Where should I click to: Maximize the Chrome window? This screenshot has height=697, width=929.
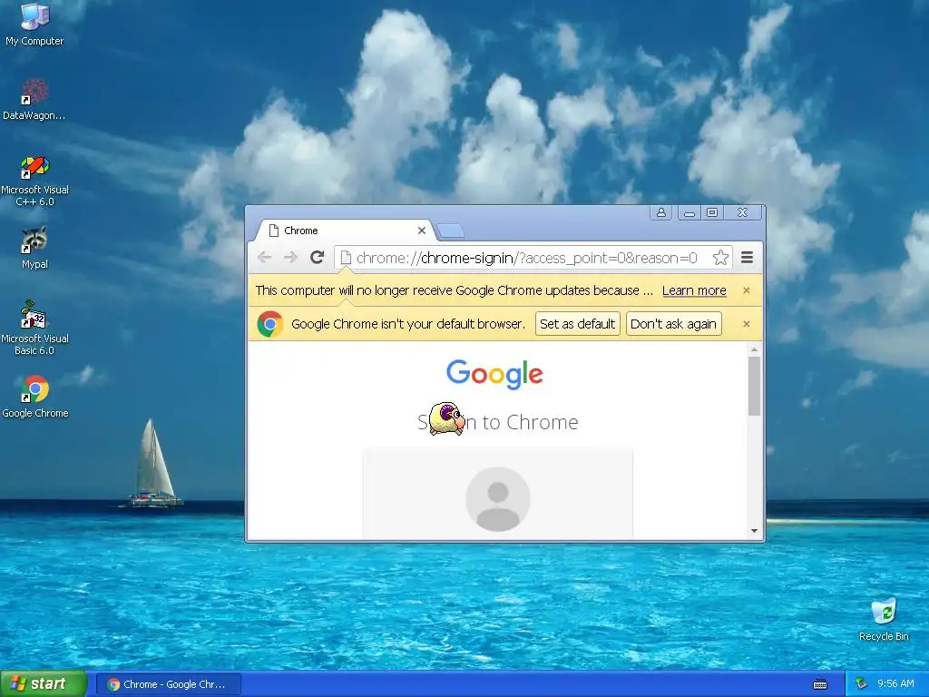[x=712, y=212]
